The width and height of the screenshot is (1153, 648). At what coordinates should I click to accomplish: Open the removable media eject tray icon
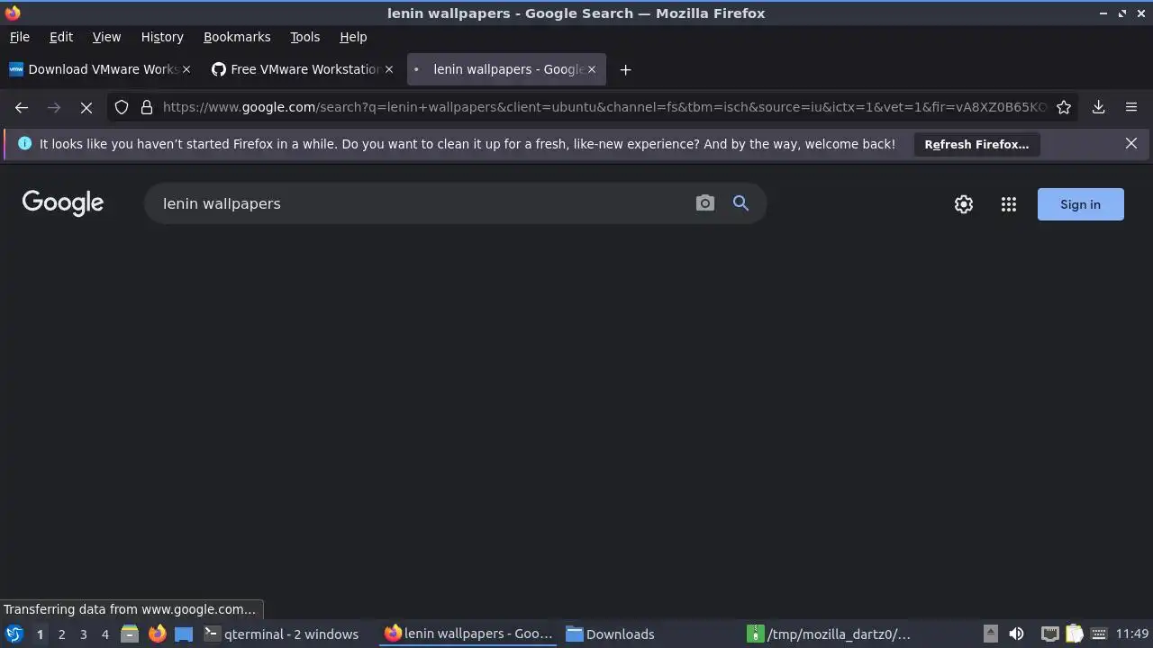click(990, 634)
